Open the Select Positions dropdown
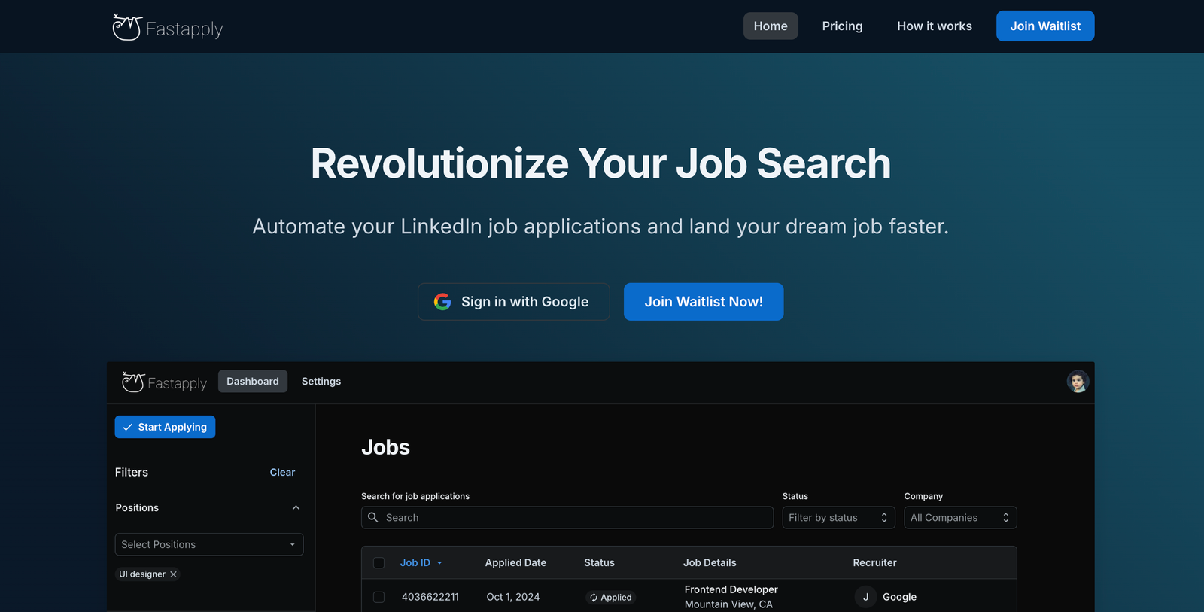 click(x=209, y=544)
